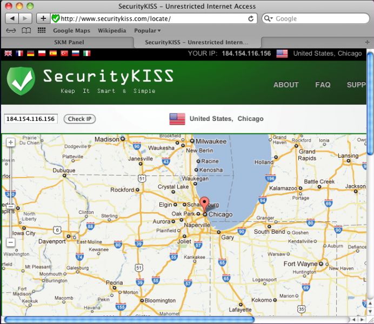Reload the page with the refresh icon
Viewport: 374px width, 324px height.
point(251,18)
